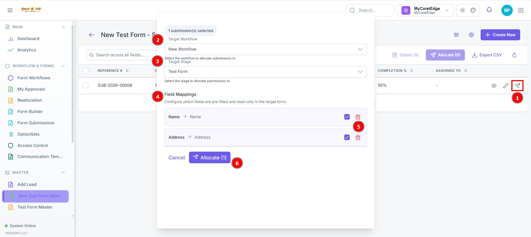This screenshot has width=531, height=237.
Task: Open the apps grid icon
Action: [x=521, y=10]
